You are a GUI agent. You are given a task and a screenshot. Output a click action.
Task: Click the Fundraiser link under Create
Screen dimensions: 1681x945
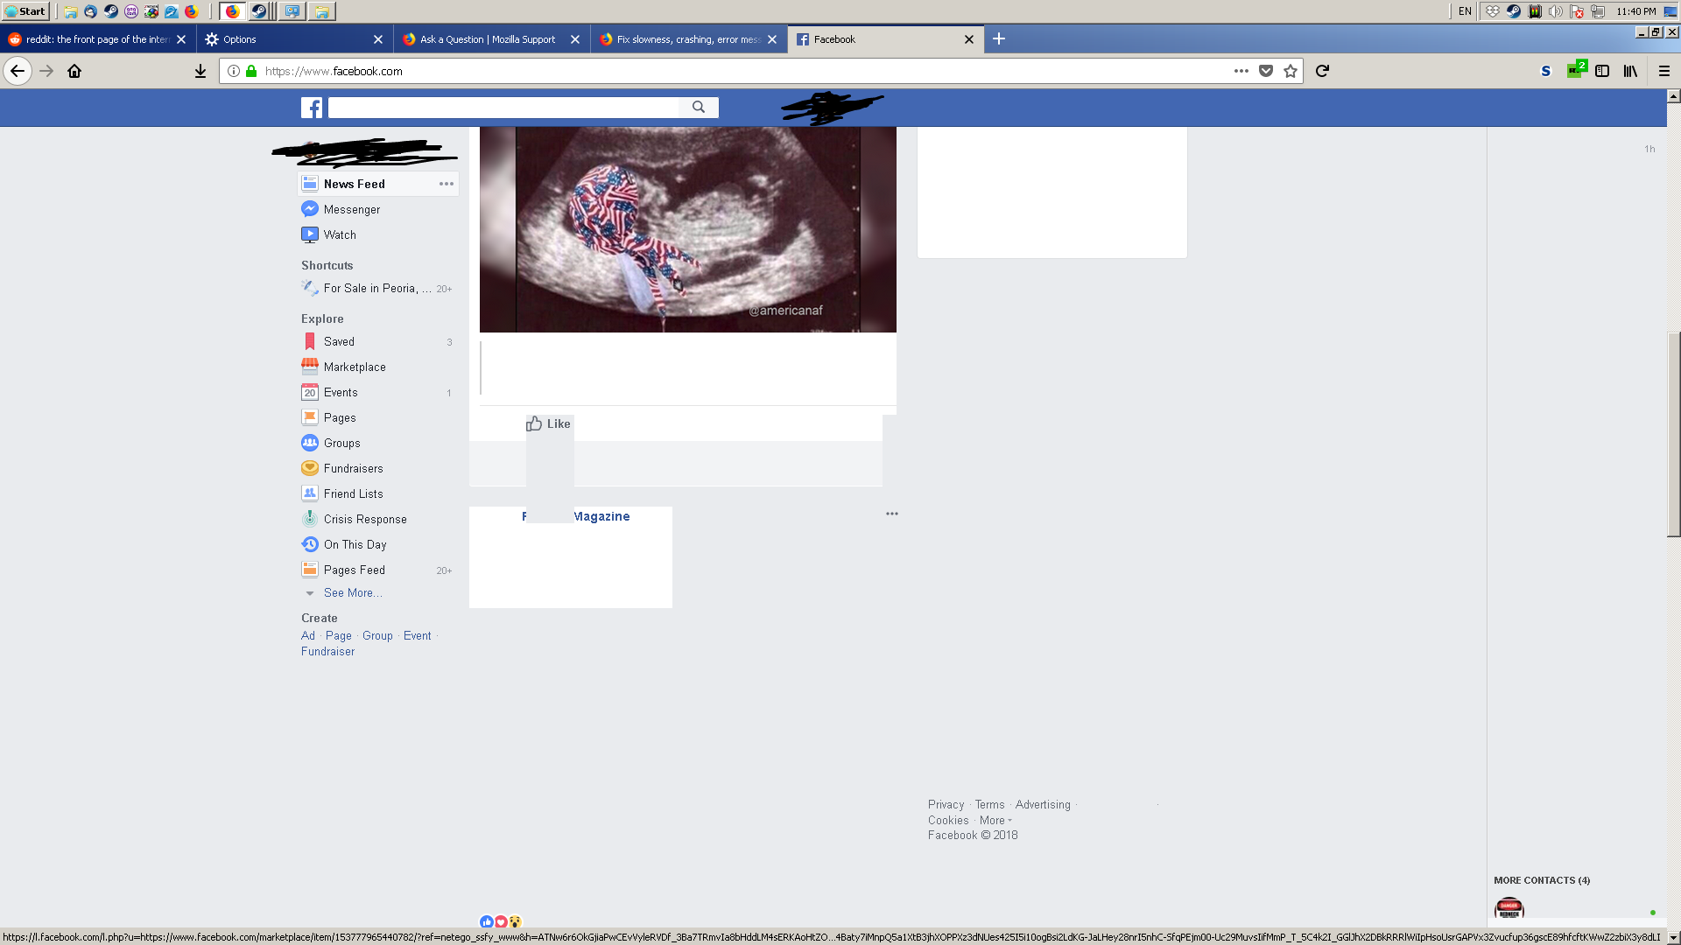click(327, 651)
